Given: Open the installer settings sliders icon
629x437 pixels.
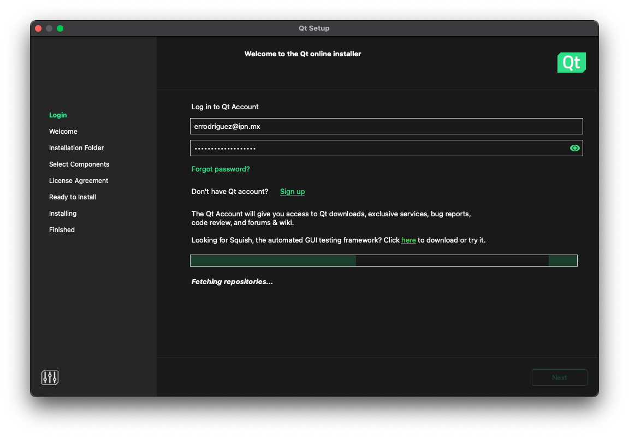Looking at the screenshot, I should pyautogui.click(x=50, y=377).
